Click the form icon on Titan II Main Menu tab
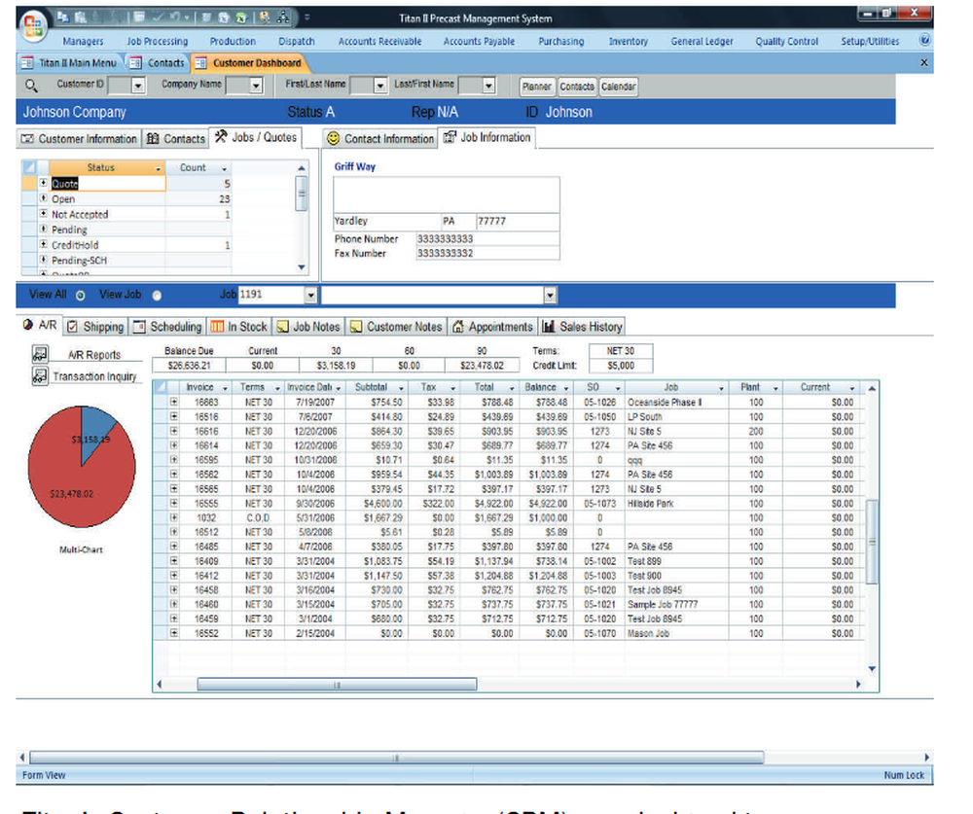Screen dimensions: 973x814 pos(27,62)
